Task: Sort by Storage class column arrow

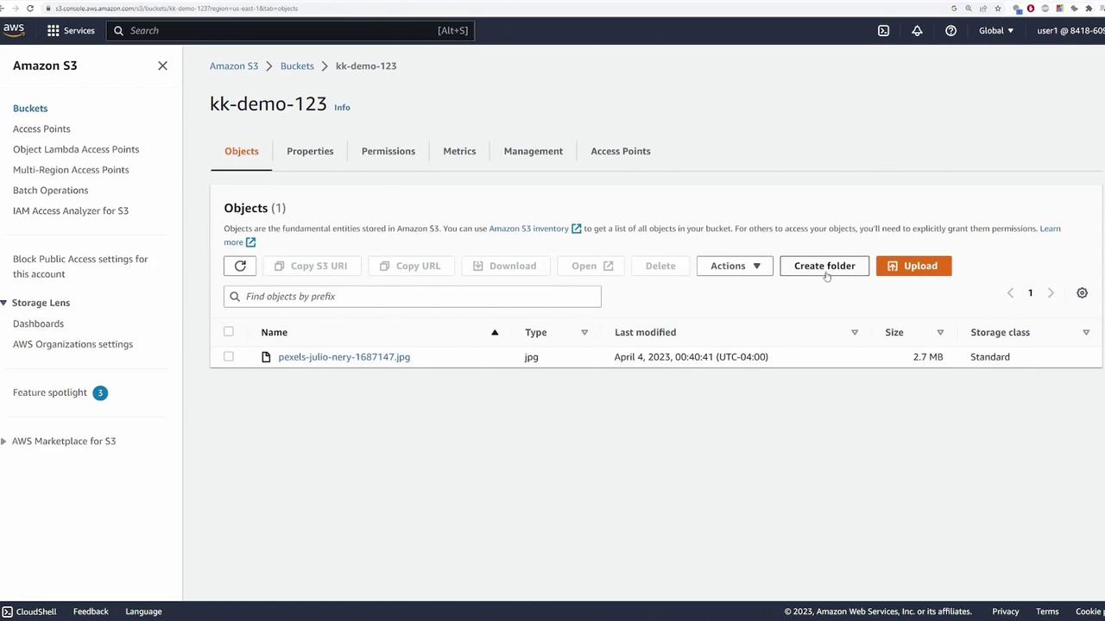Action: 1086,332
